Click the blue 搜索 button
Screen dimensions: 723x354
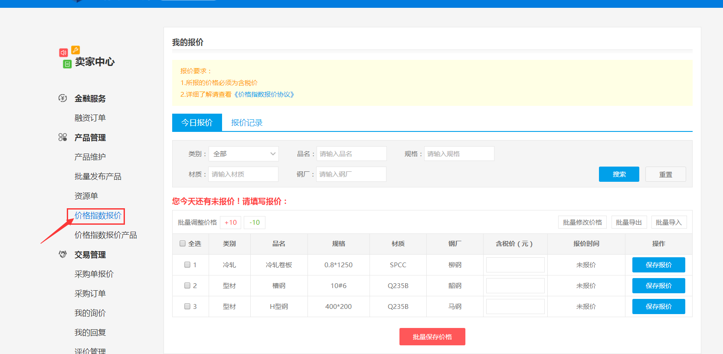point(619,174)
